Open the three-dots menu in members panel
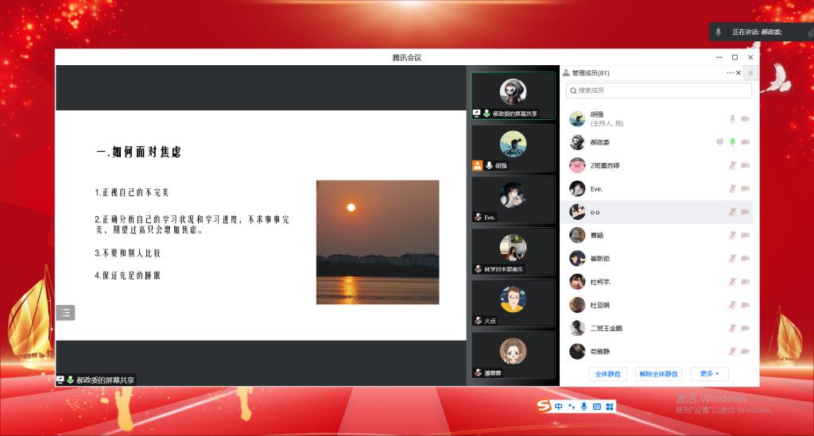Image resolution: width=814 pixels, height=436 pixels. coord(730,72)
